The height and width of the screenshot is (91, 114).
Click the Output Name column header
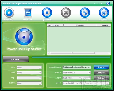pyautogui.click(x=55, y=25)
